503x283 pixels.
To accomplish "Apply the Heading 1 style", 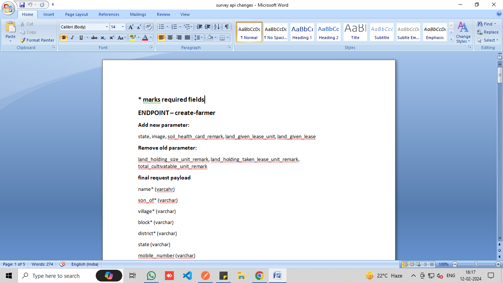I will [302, 32].
